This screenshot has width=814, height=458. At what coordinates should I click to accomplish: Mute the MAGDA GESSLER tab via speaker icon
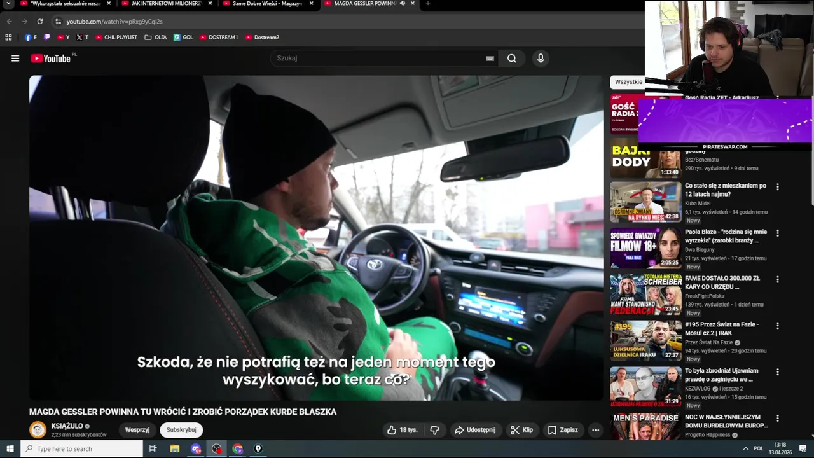(x=403, y=3)
